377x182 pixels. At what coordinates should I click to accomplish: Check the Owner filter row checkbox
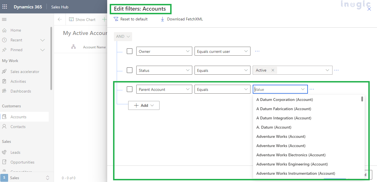tap(130, 51)
